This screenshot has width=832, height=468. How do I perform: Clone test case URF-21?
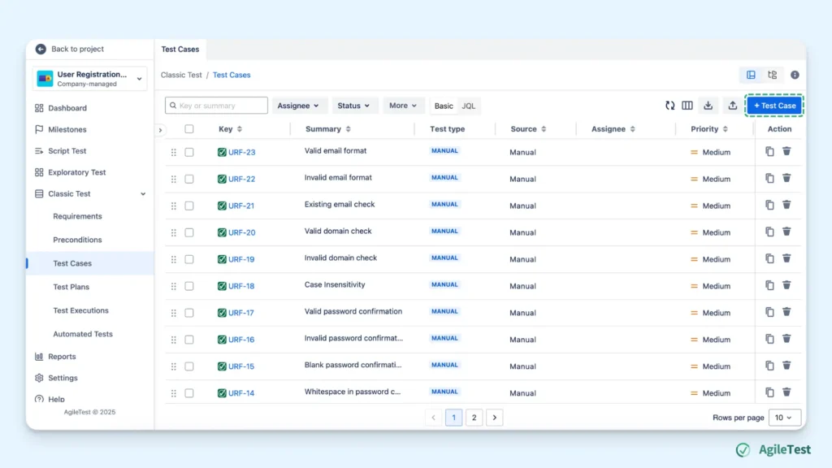[769, 205]
